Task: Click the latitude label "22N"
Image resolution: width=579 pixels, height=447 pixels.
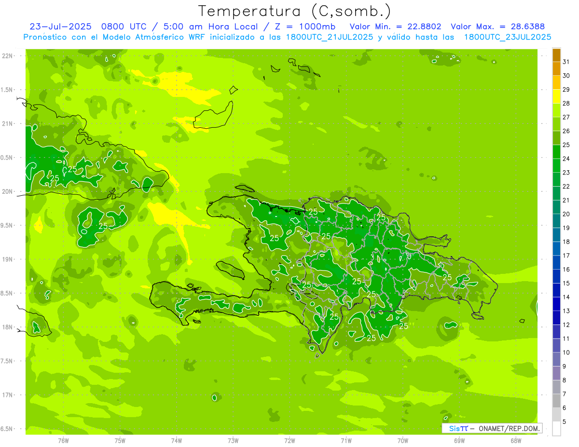Action: (x=7, y=56)
